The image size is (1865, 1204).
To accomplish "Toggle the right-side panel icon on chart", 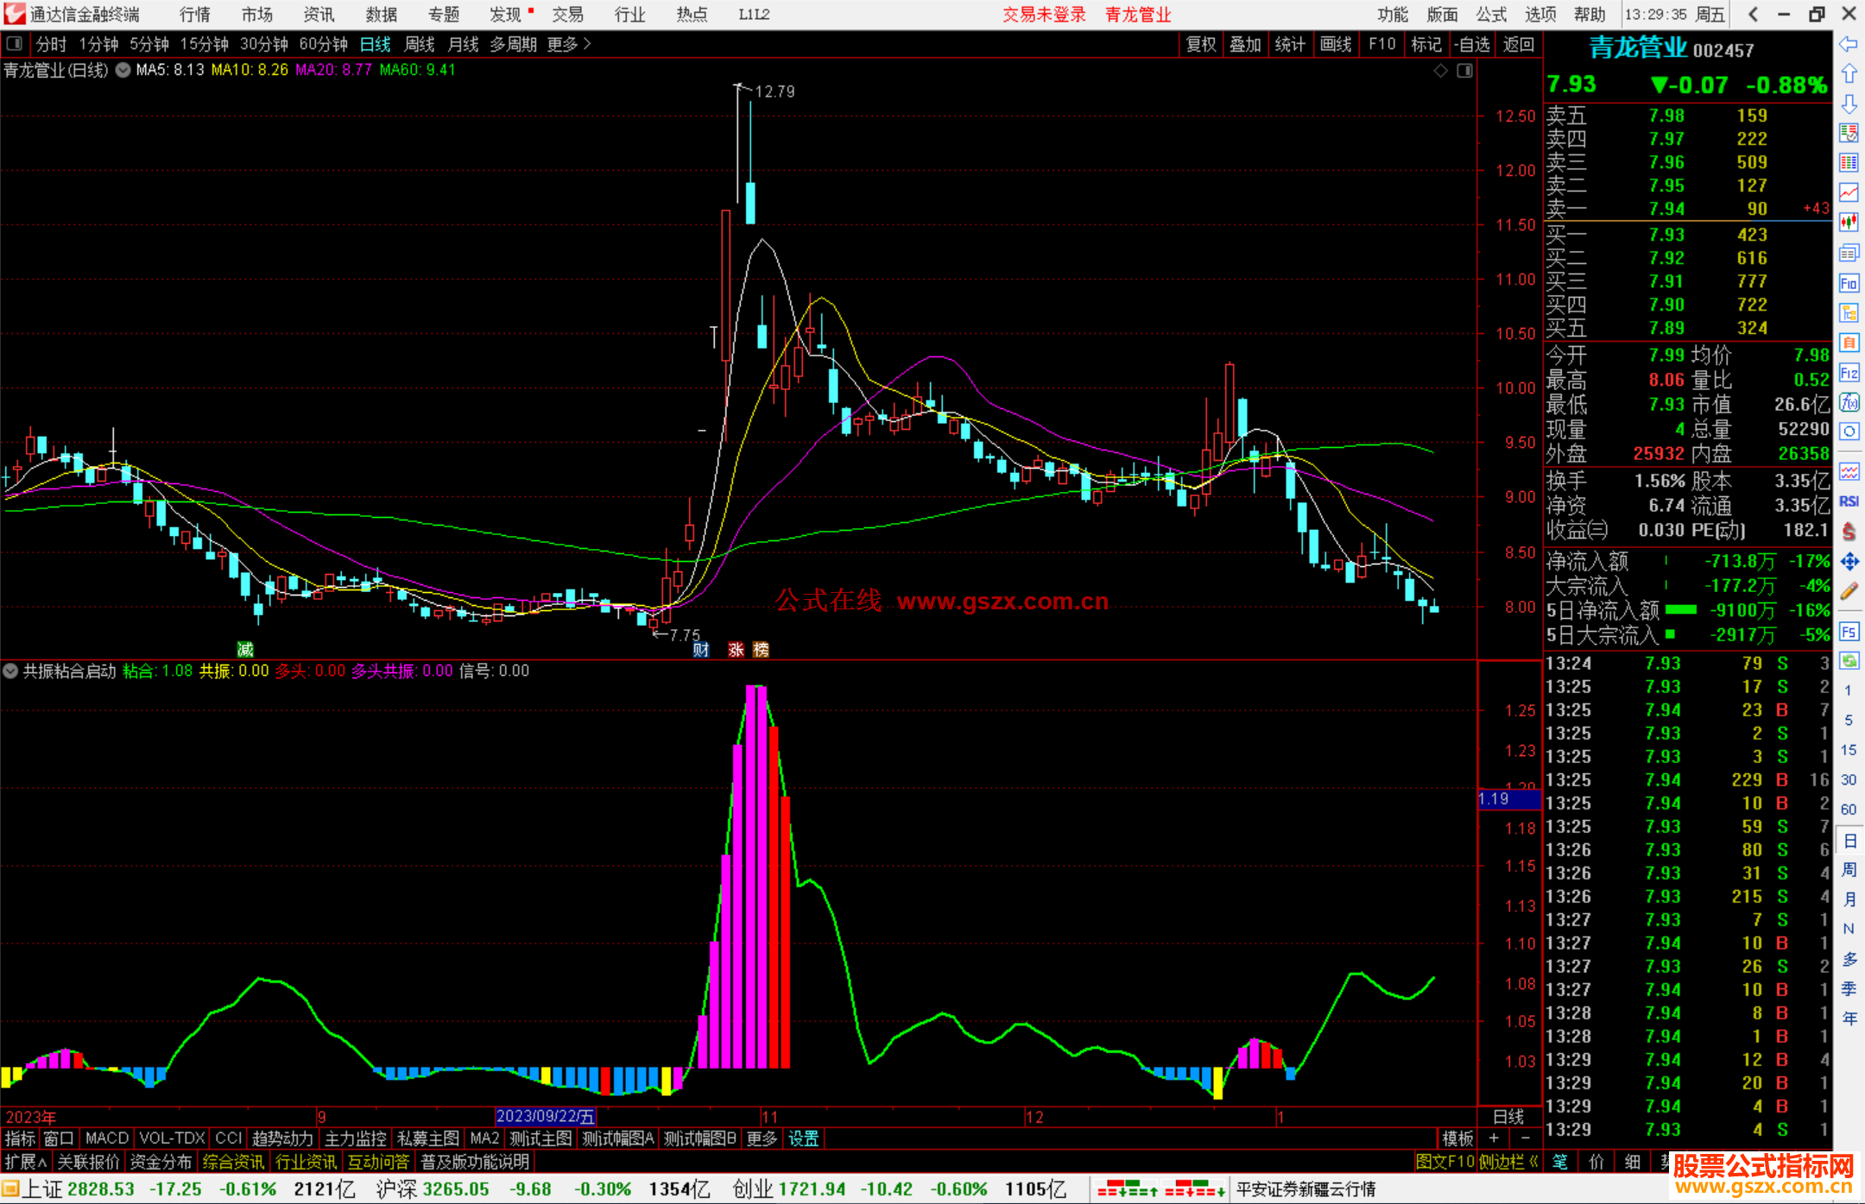I will (x=1464, y=71).
